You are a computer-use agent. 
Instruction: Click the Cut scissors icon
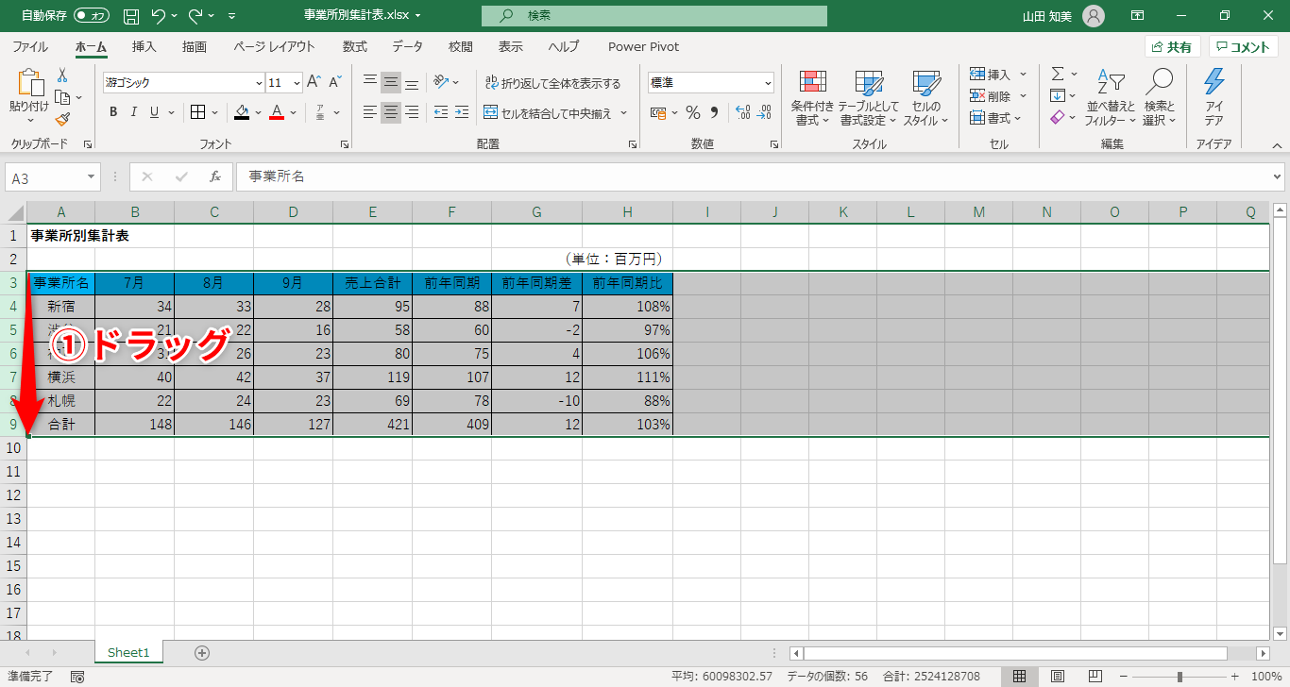click(62, 75)
